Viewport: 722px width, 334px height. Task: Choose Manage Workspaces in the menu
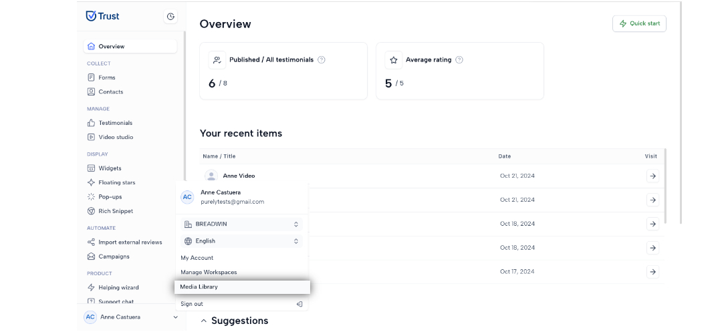209,273
